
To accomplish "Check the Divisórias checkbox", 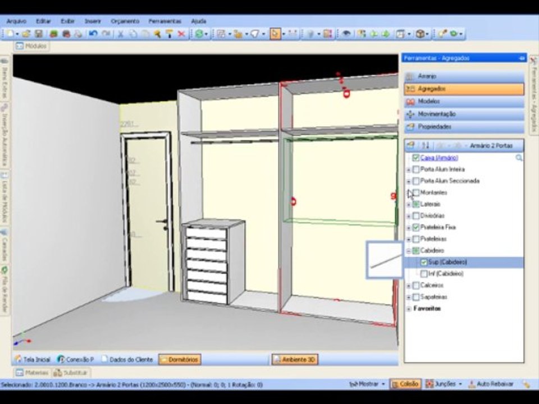I will (x=415, y=215).
